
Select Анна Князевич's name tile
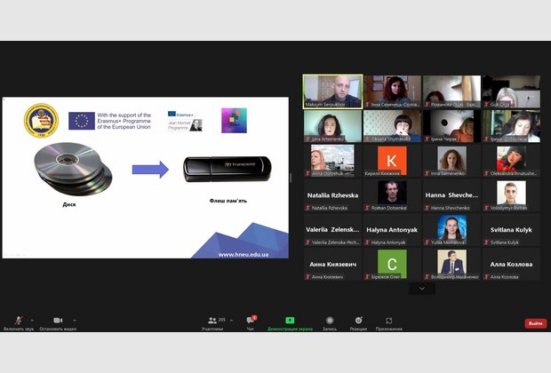pyautogui.click(x=332, y=264)
